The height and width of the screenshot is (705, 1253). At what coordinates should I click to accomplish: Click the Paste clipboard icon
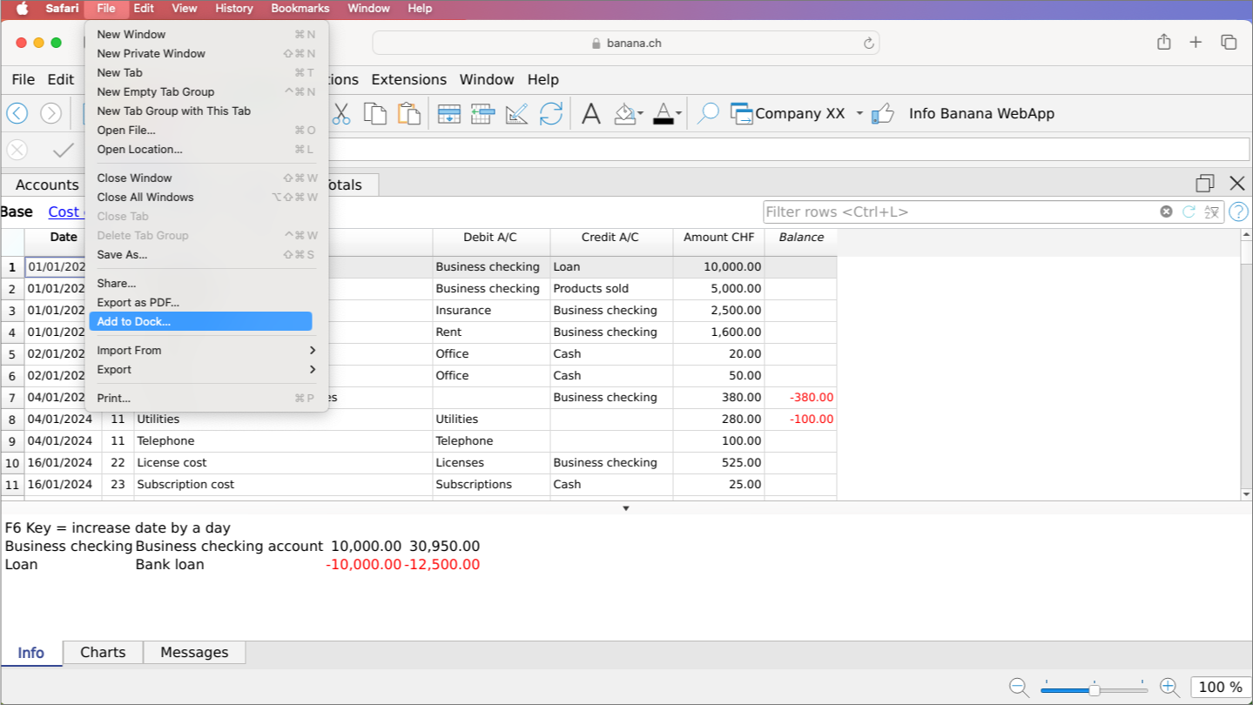pyautogui.click(x=408, y=114)
